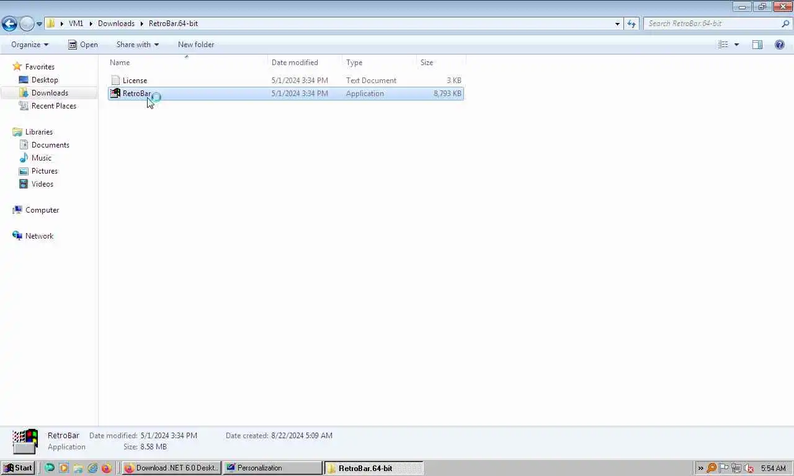This screenshot has width=794, height=476.
Task: Click the Back navigation arrow
Action: (x=9, y=24)
